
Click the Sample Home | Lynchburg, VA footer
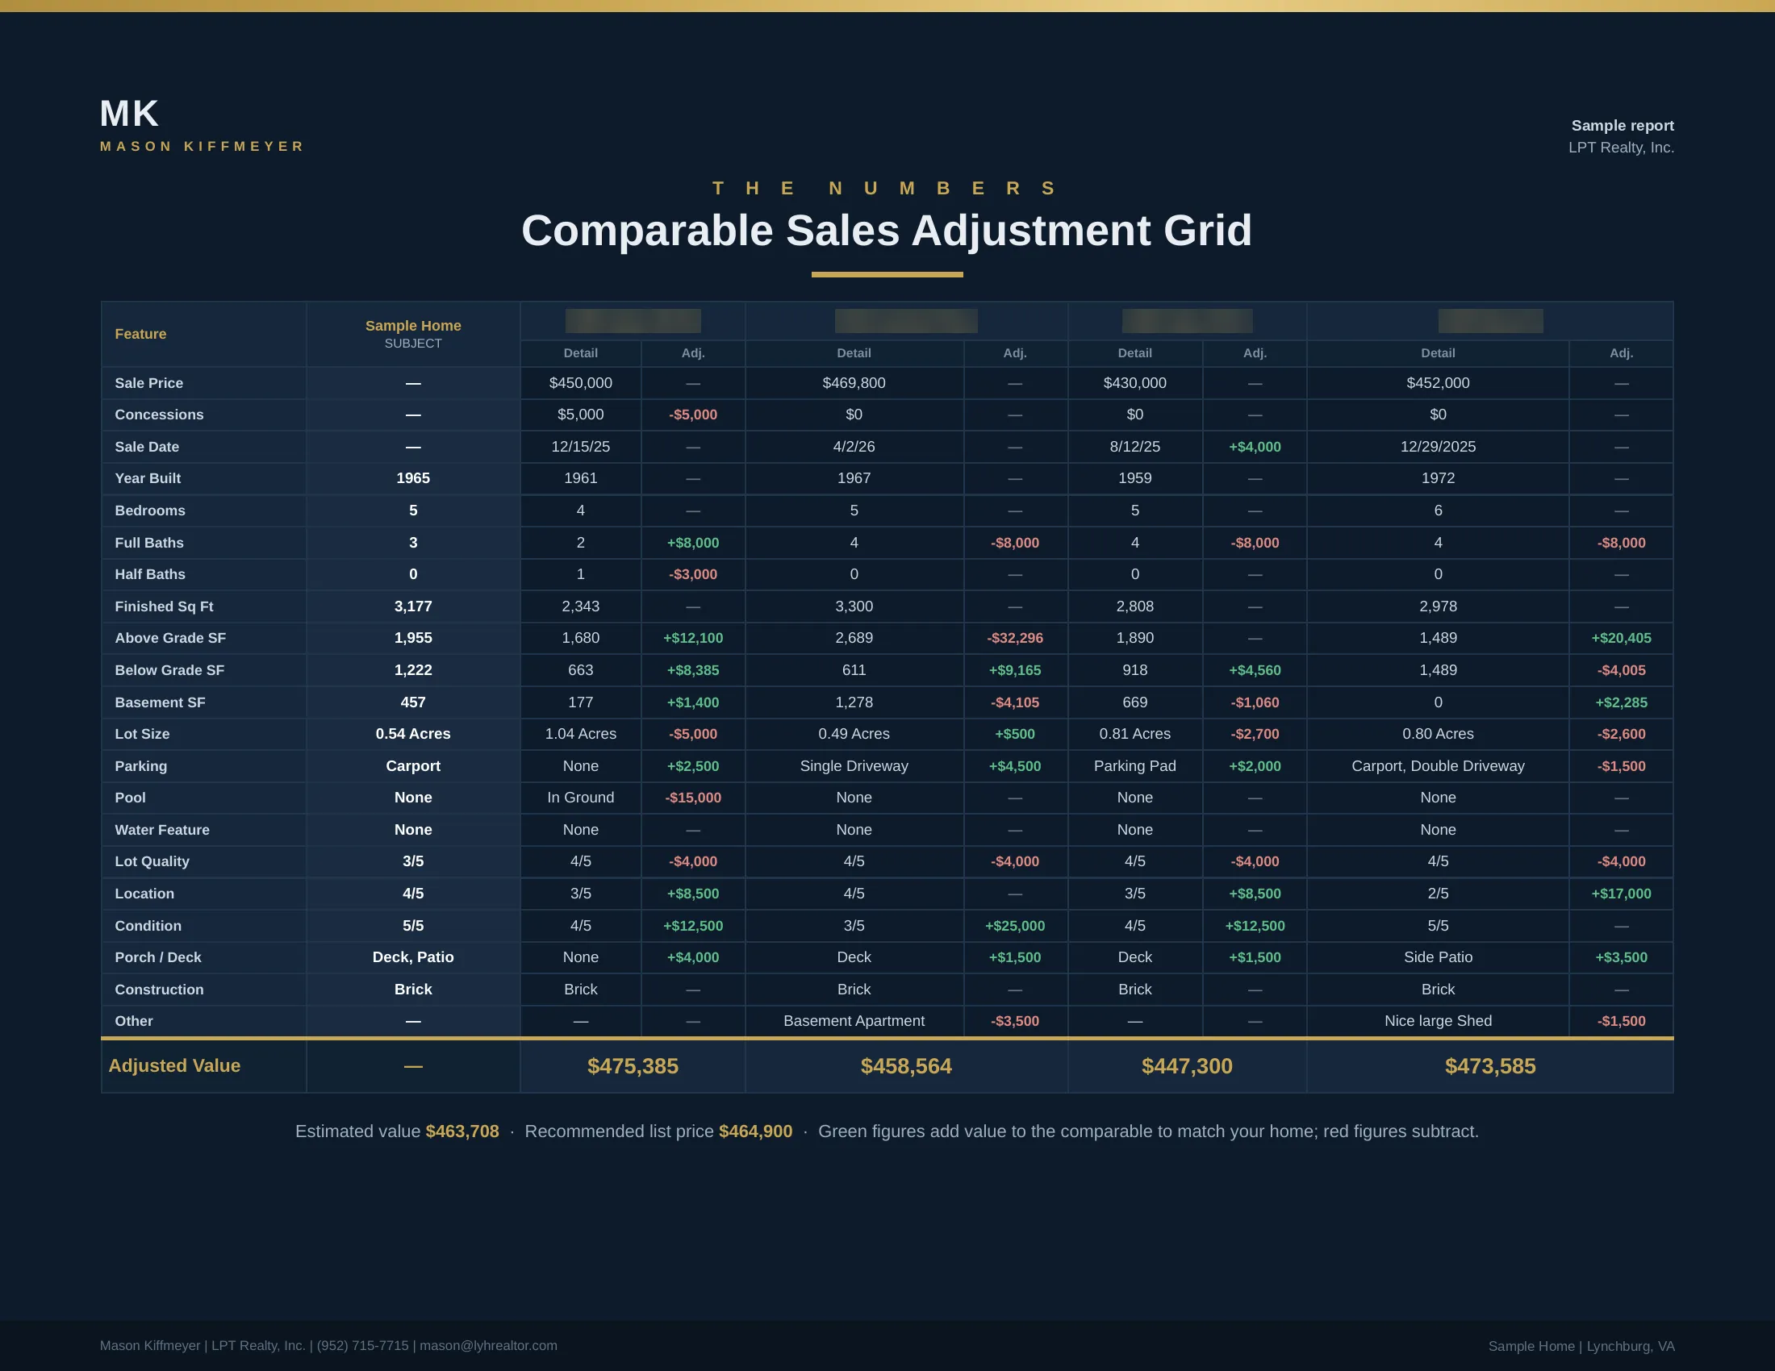(x=1581, y=1347)
